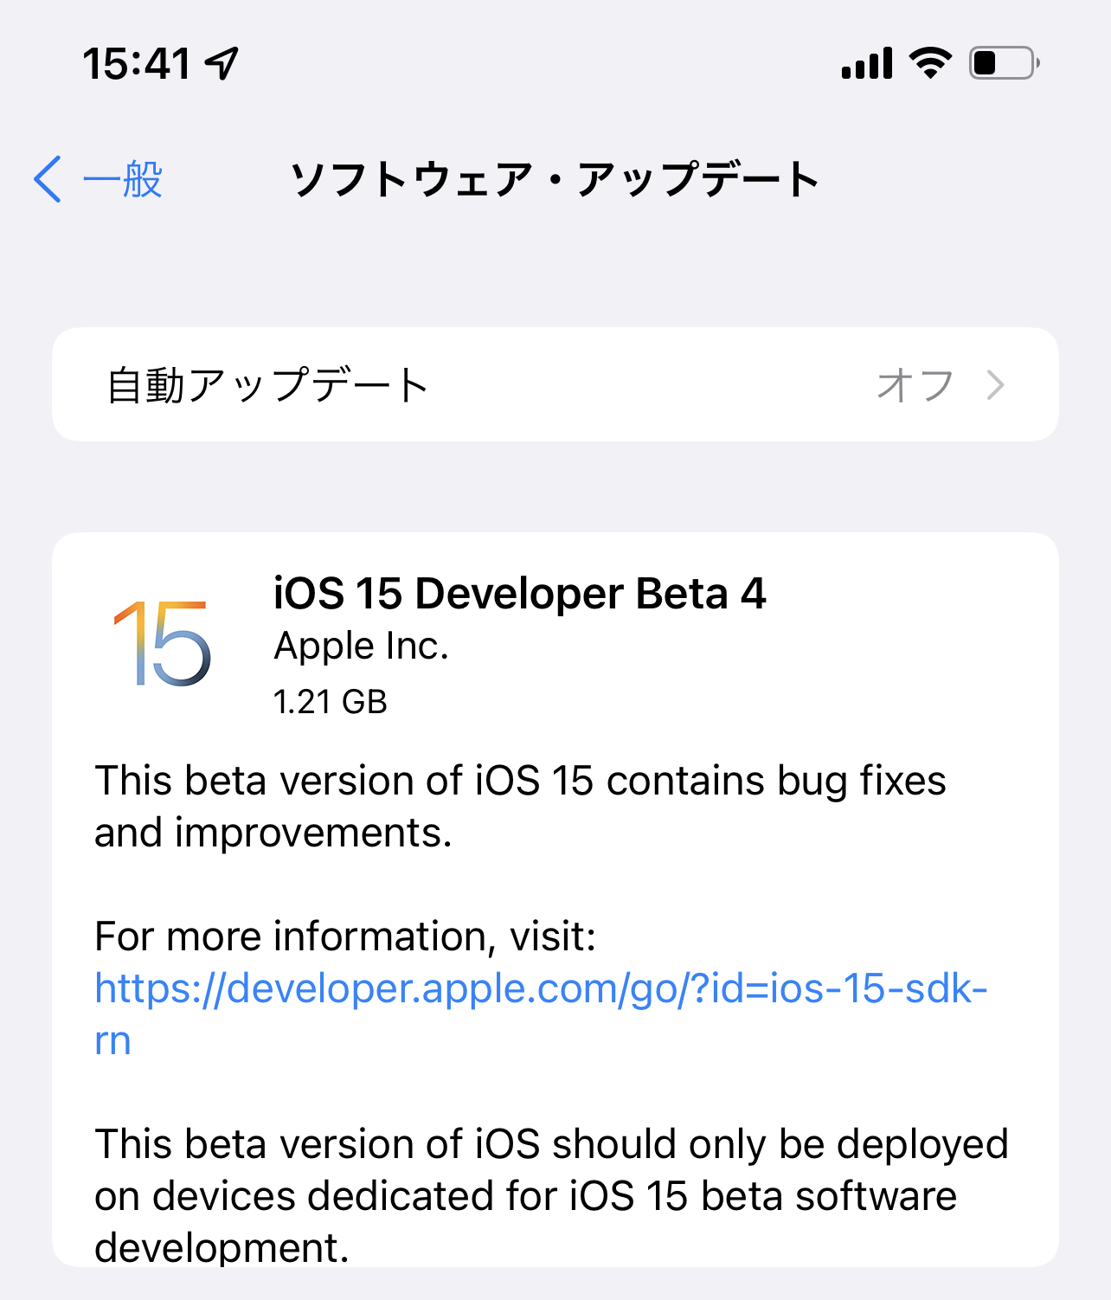This screenshot has height=1300, width=1111.
Task: Go back to 一般 settings
Action: pos(123,179)
